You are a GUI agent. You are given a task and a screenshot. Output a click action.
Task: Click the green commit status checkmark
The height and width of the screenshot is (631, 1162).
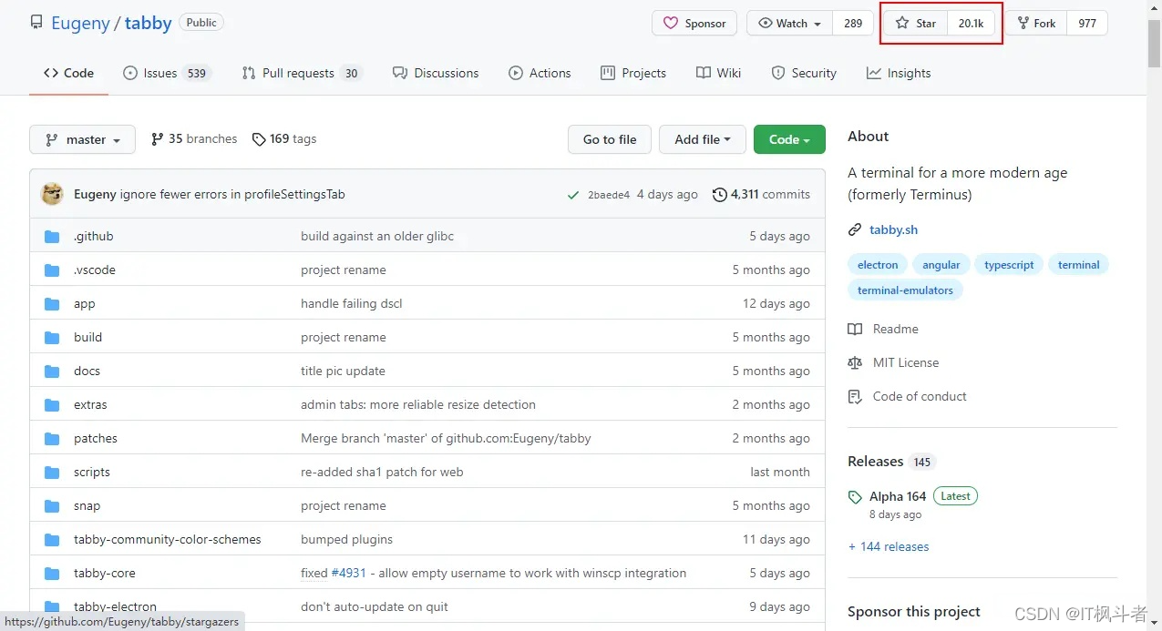tap(573, 195)
